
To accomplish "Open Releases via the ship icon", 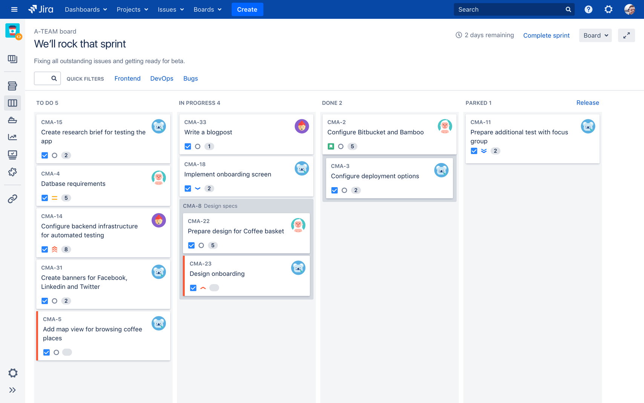I will [12, 120].
